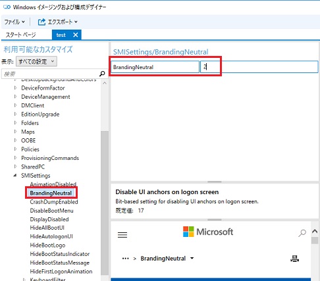Select HideBootStatusIndicator setting
The height and width of the screenshot is (281, 320).
[x=60, y=254]
